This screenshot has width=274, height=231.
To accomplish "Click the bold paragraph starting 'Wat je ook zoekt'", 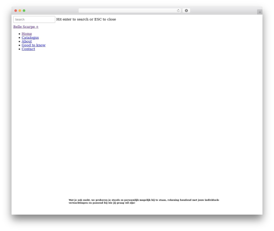I will 144,202.
